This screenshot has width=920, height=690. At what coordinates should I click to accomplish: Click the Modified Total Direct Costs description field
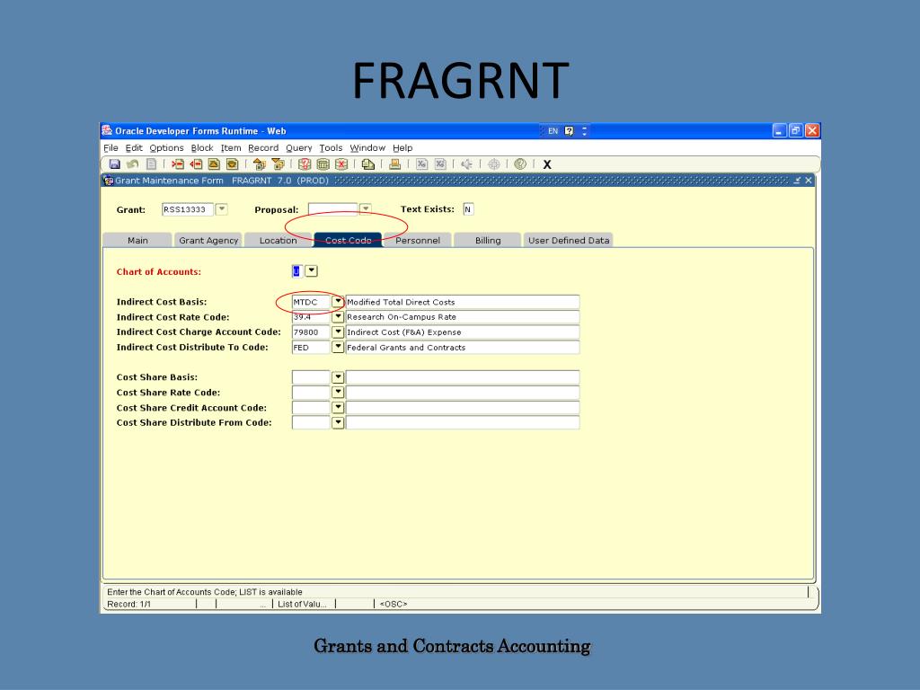pos(463,302)
